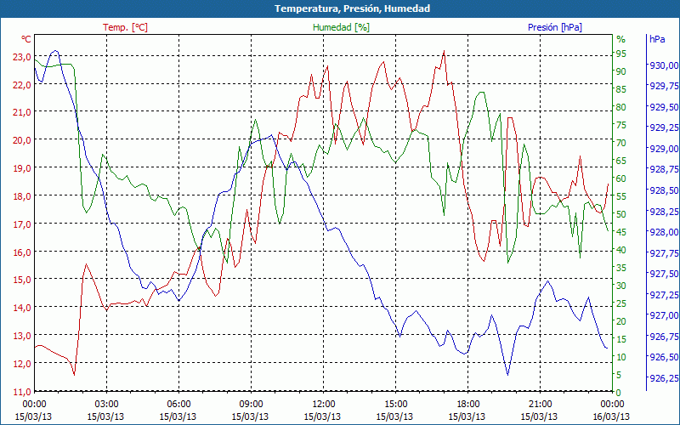This screenshot has width=680, height=425.
Task: Click temperature axis value 20,0
Action: point(22,140)
